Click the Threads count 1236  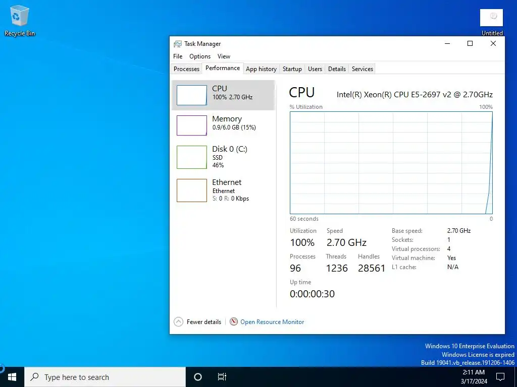(337, 268)
